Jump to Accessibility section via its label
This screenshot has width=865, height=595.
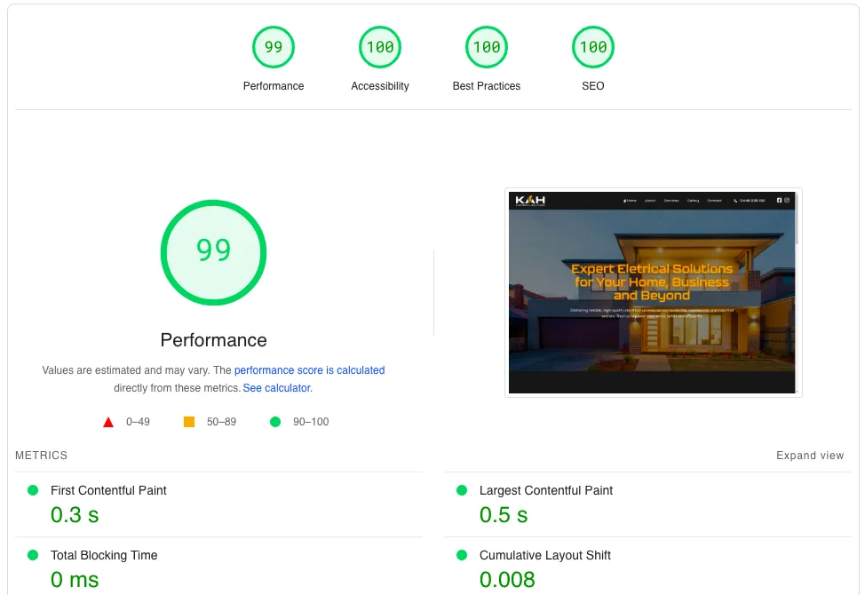pyautogui.click(x=380, y=86)
